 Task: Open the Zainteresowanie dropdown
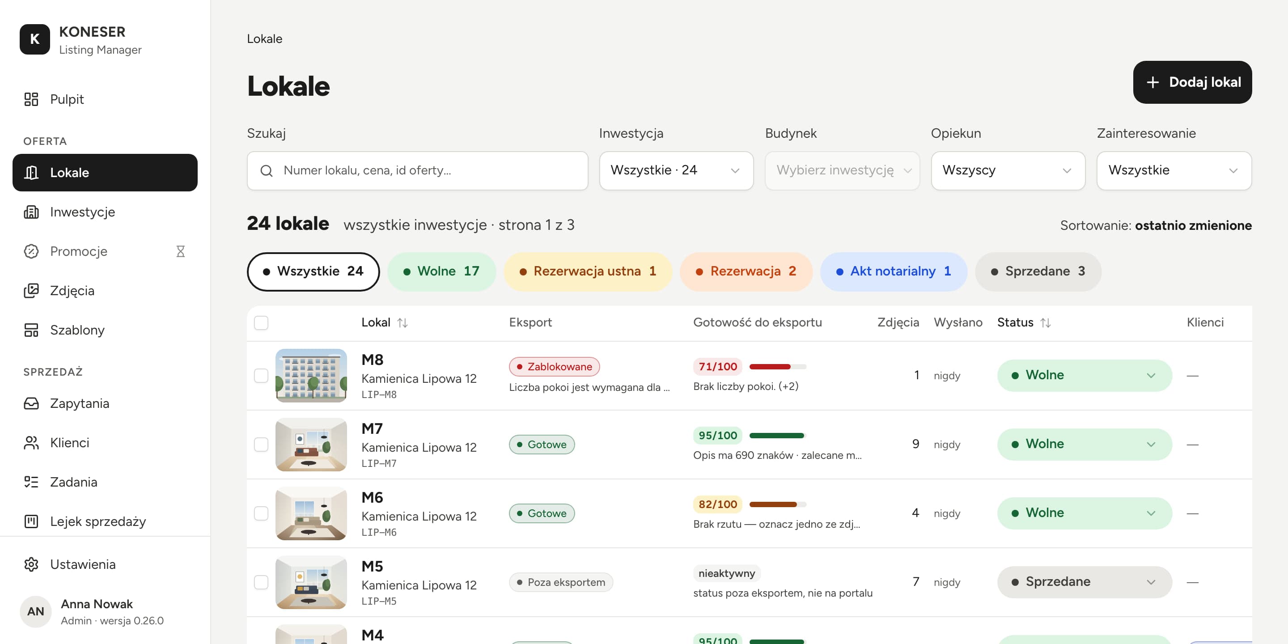click(1174, 170)
